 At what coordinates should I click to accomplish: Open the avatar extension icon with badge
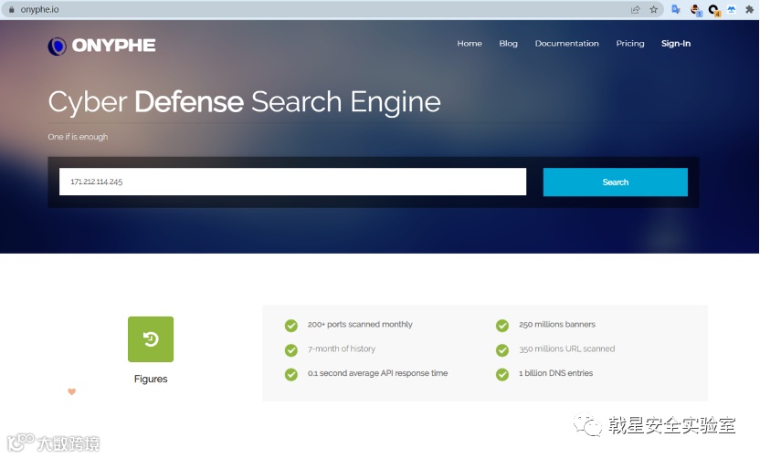tap(695, 10)
